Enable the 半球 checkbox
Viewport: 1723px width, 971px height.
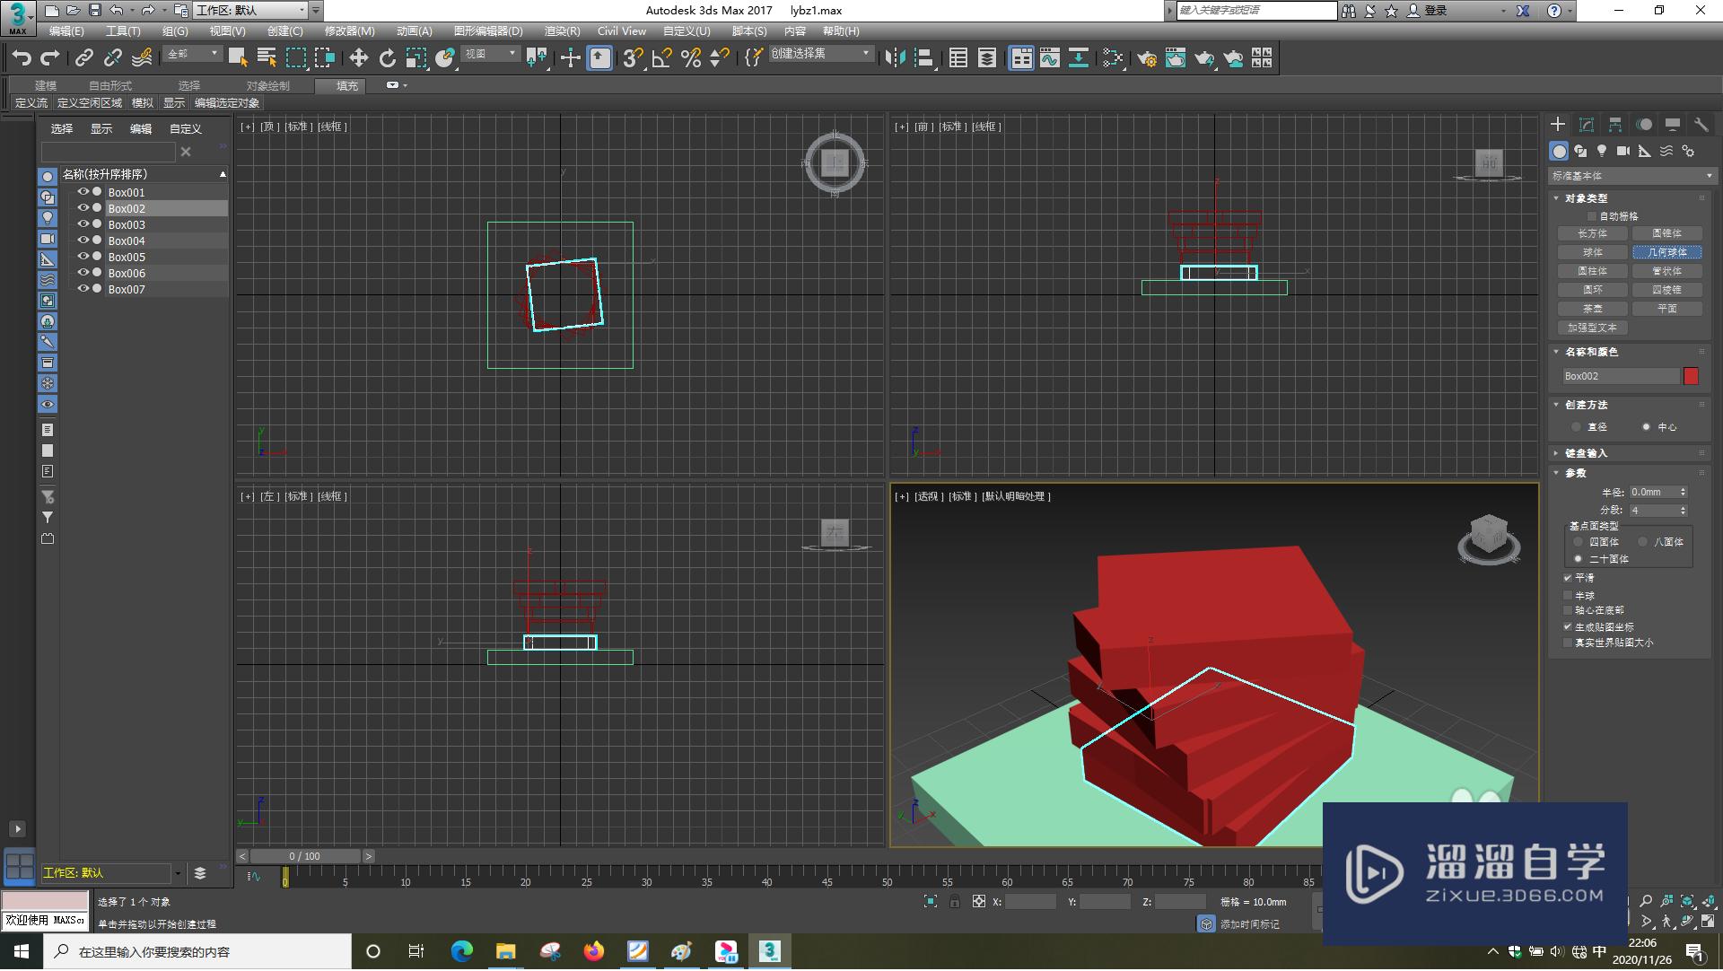[x=1568, y=596]
